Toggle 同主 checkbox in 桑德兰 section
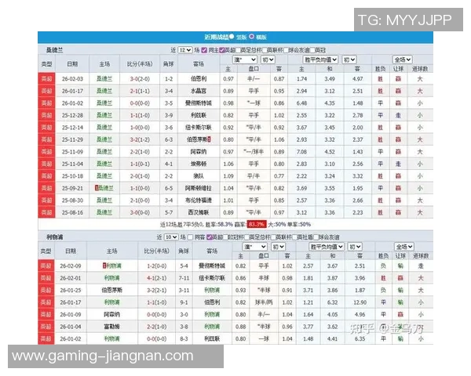Viewport: 471px width, 376px height. (x=204, y=50)
